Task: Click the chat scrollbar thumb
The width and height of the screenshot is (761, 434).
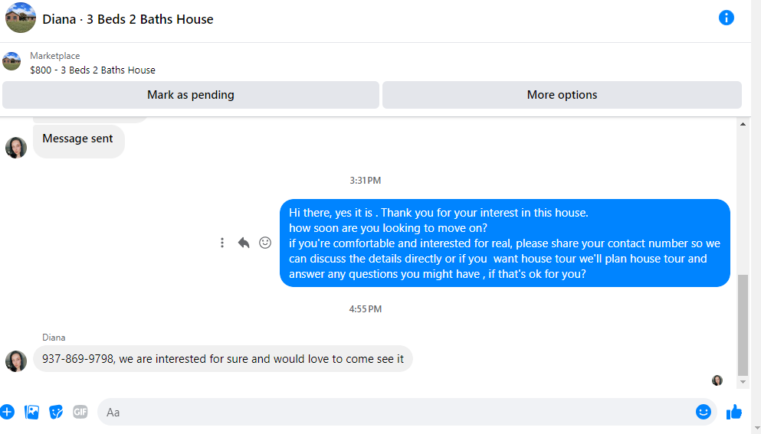Action: (x=743, y=325)
